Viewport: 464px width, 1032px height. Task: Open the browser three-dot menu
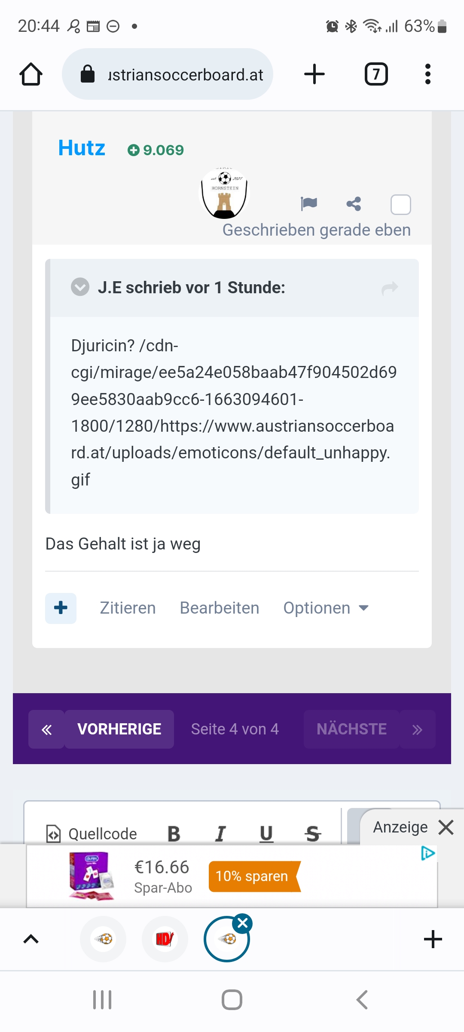pyautogui.click(x=427, y=74)
